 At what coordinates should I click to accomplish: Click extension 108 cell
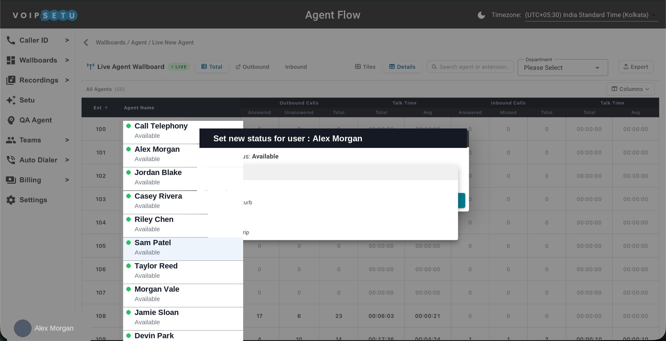(x=101, y=316)
